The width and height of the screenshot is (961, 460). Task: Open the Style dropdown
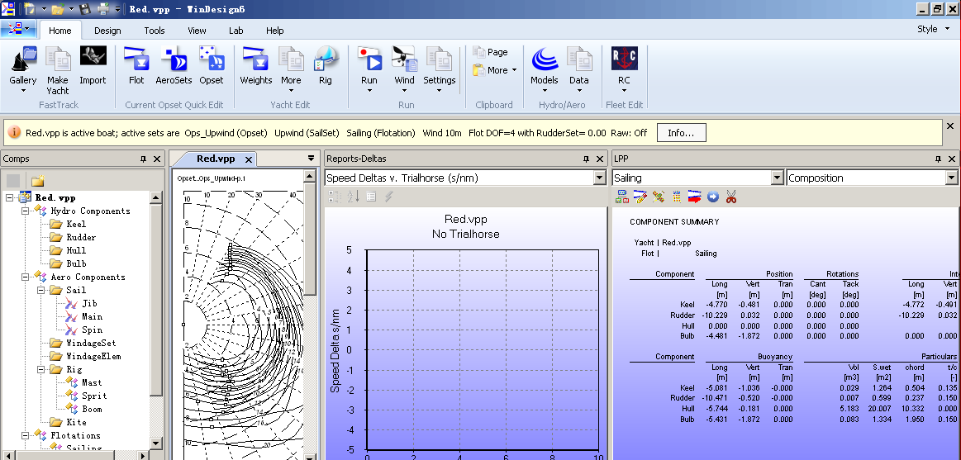coord(934,29)
